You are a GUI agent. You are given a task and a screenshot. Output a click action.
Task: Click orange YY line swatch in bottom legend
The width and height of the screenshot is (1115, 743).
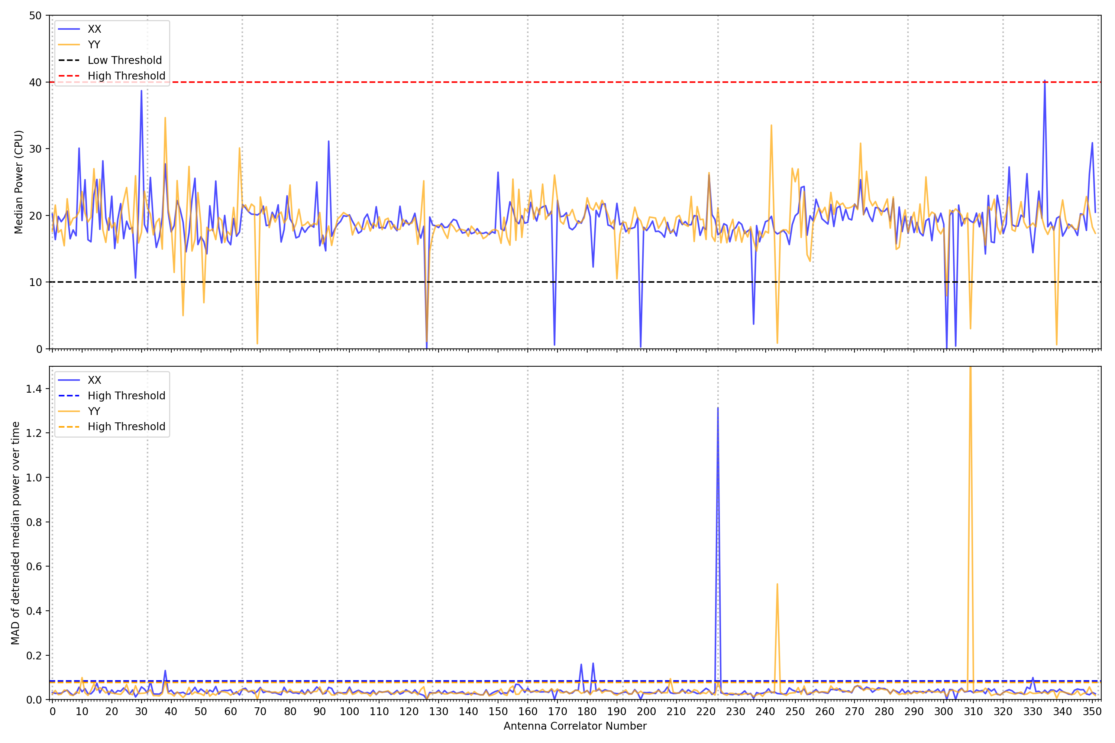point(69,411)
